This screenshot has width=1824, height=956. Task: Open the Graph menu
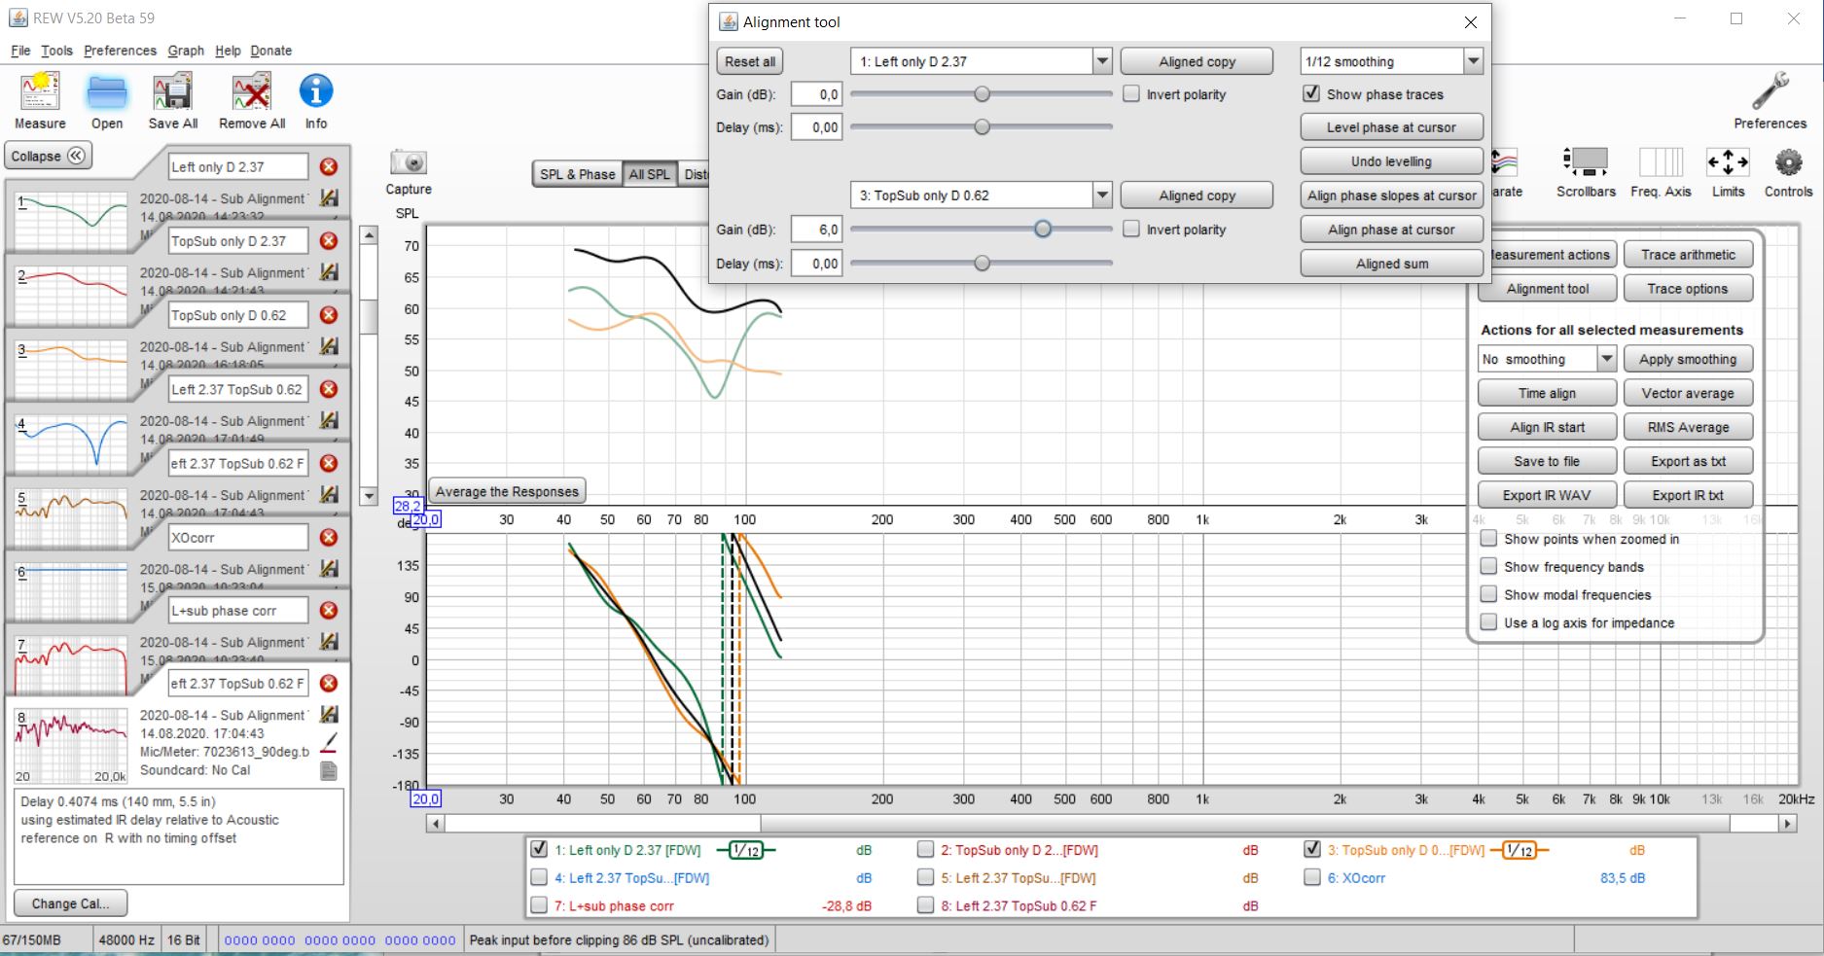pos(186,51)
